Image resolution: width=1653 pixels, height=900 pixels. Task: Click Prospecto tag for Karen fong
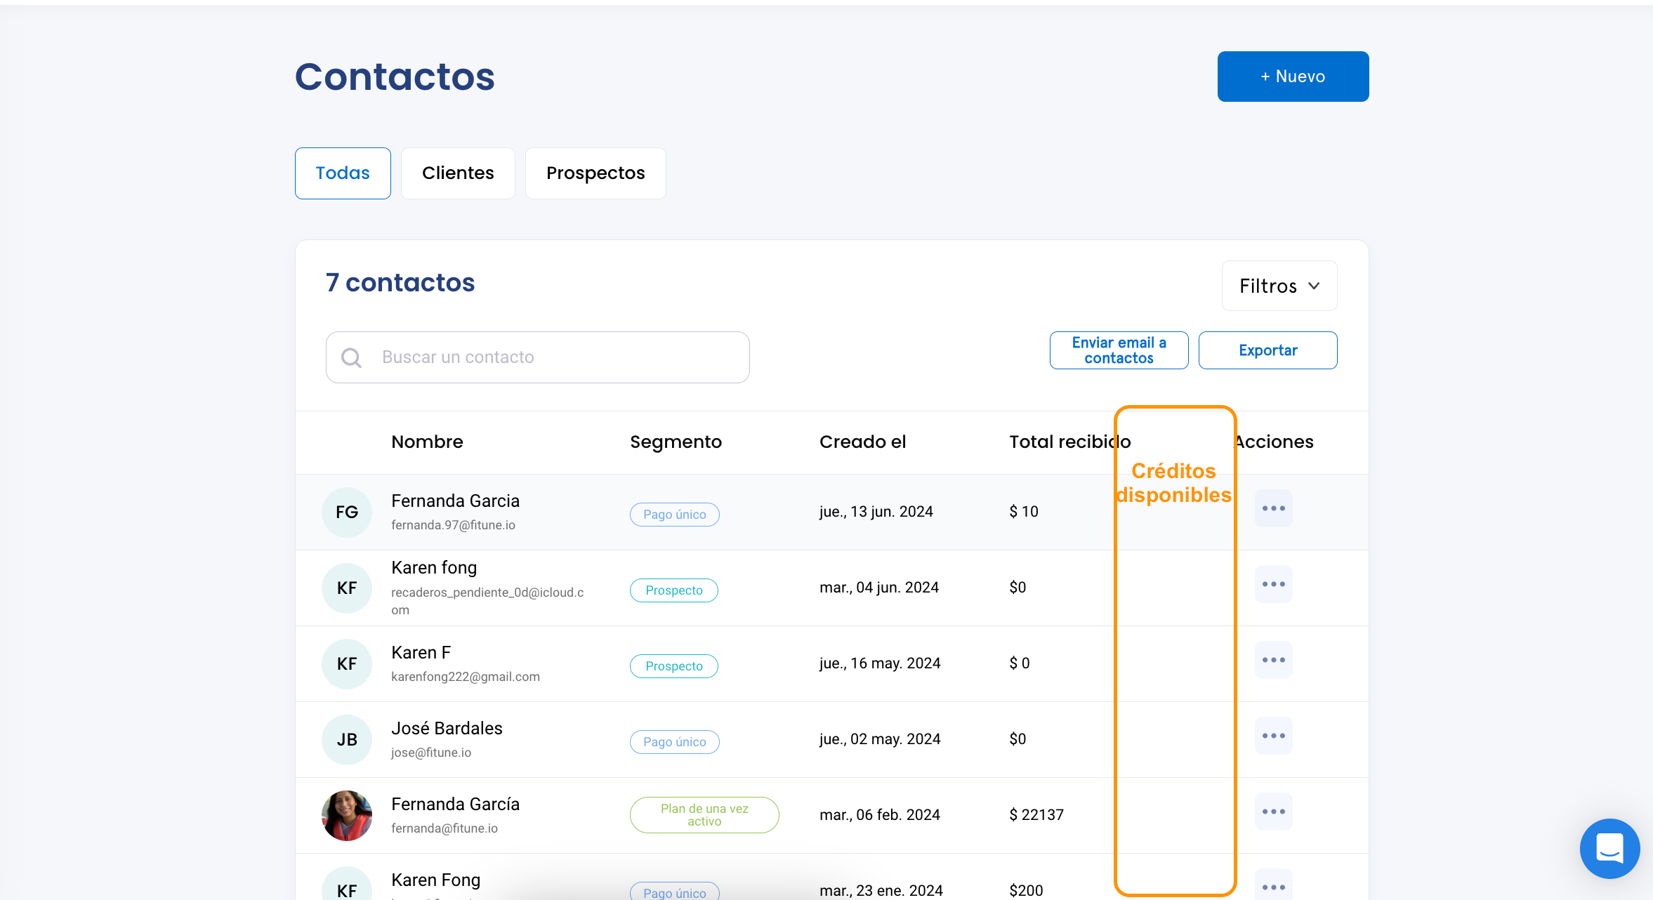(x=673, y=590)
